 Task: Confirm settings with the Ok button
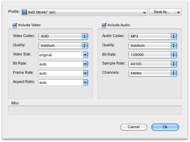click(x=165, y=127)
